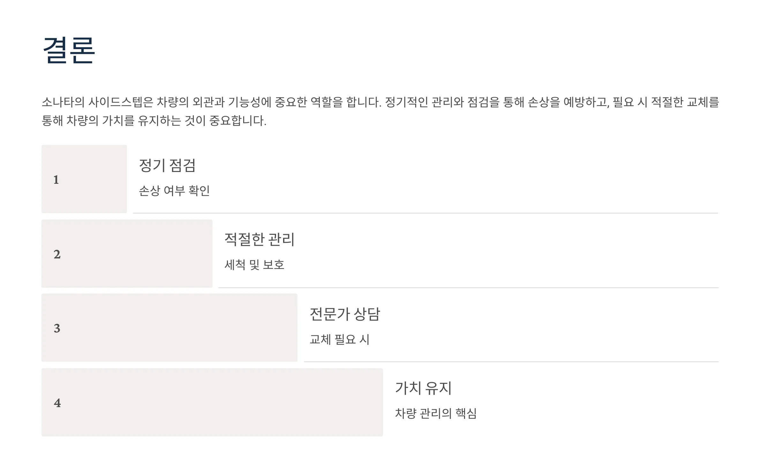
Task: Select the step 1 gray block
Action: click(x=84, y=179)
